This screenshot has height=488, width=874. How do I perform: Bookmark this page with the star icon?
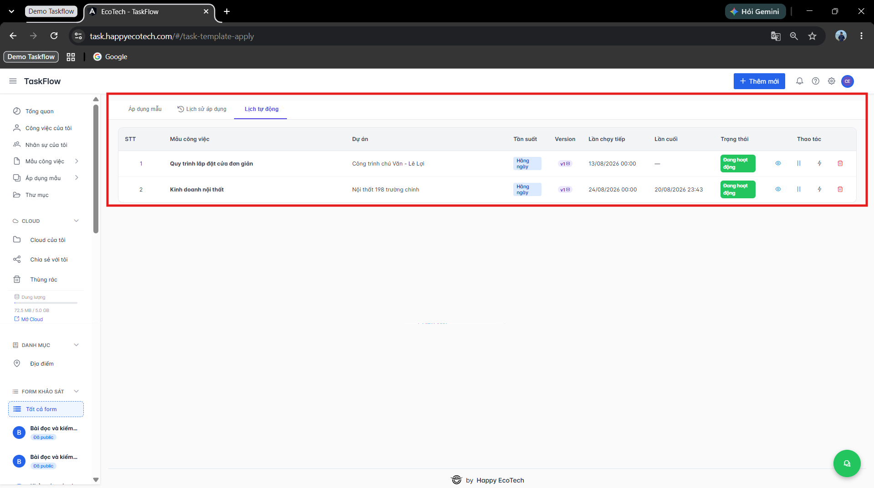pos(812,36)
